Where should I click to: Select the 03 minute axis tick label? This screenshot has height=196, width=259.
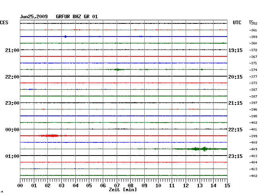pos(61,186)
